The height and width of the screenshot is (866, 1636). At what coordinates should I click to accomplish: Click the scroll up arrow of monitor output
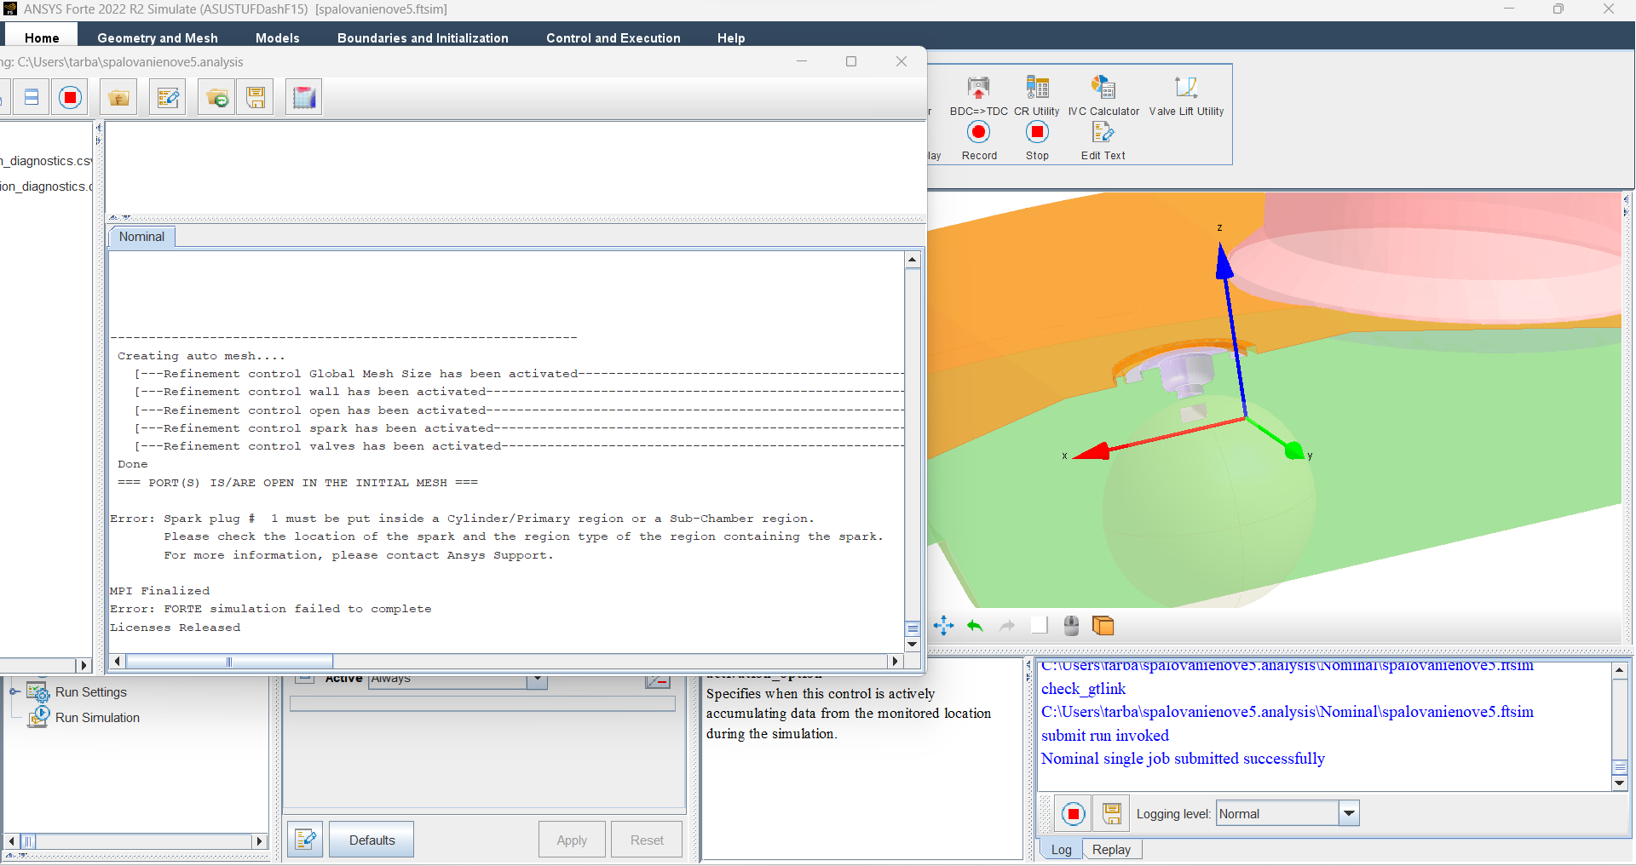point(913,260)
